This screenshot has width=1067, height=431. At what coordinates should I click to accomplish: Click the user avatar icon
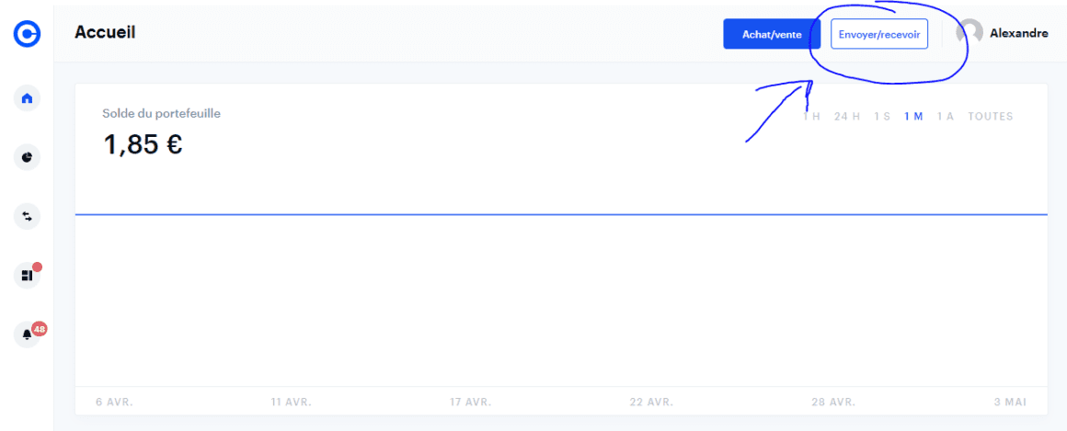pyautogui.click(x=969, y=33)
